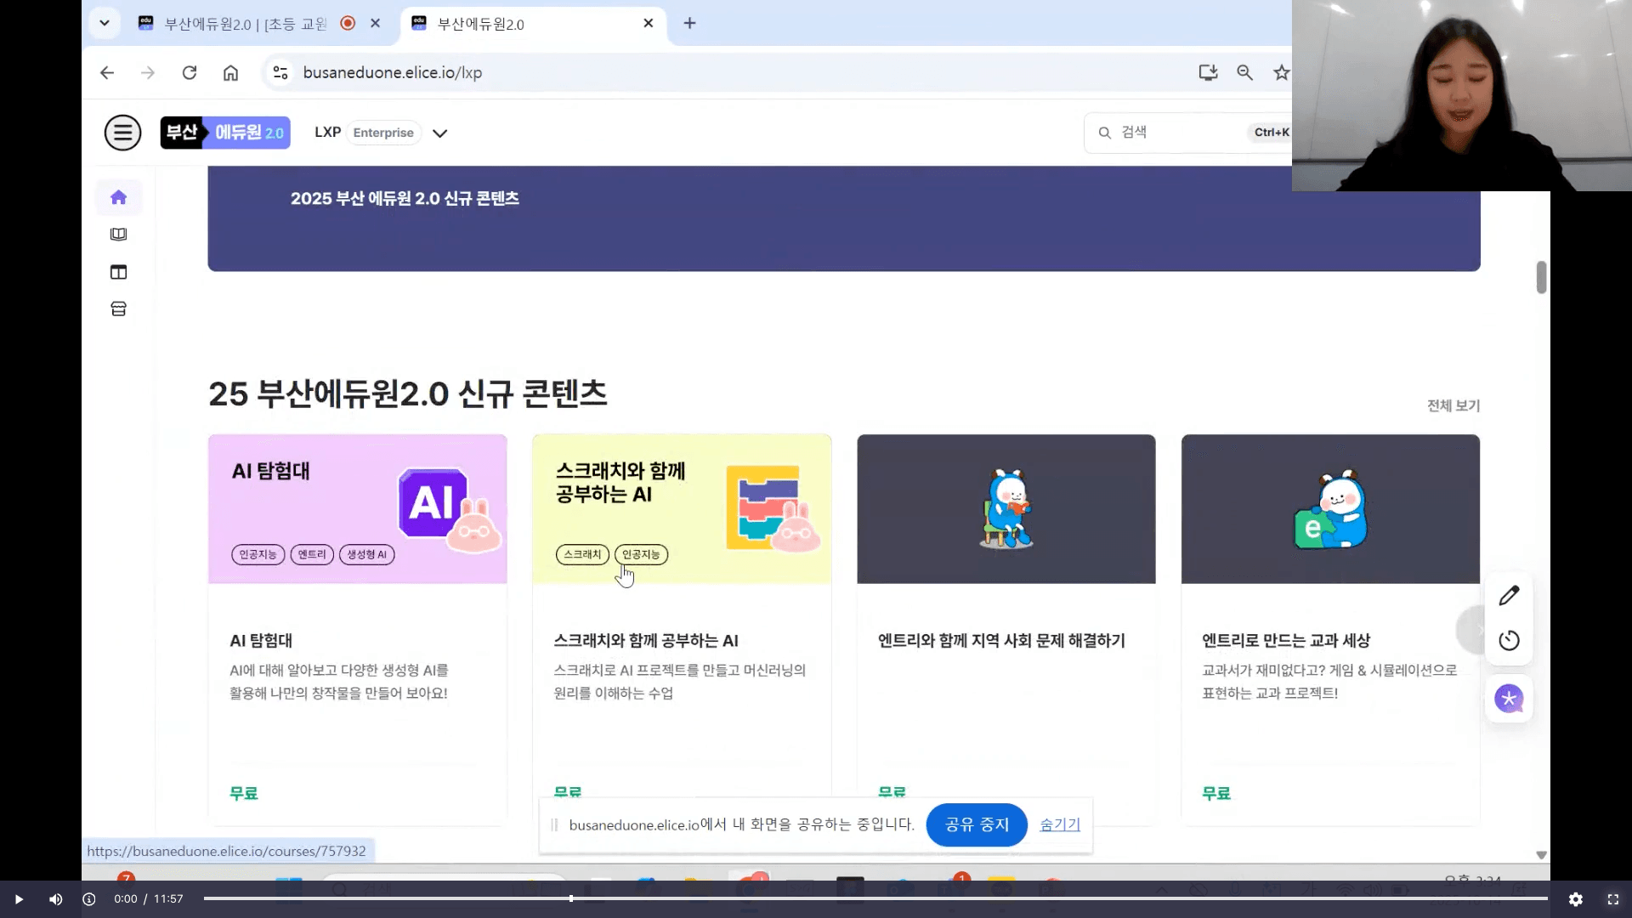Open the 부산 에듀원 2.0 logo home menu

(224, 133)
